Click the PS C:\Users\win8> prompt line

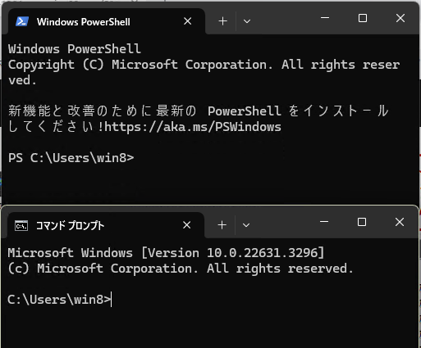71,158
